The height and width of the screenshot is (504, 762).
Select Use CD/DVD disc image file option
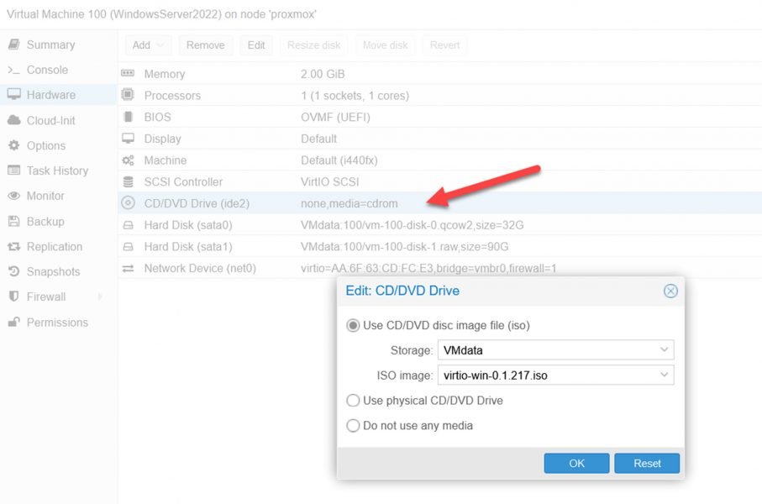pyautogui.click(x=354, y=325)
